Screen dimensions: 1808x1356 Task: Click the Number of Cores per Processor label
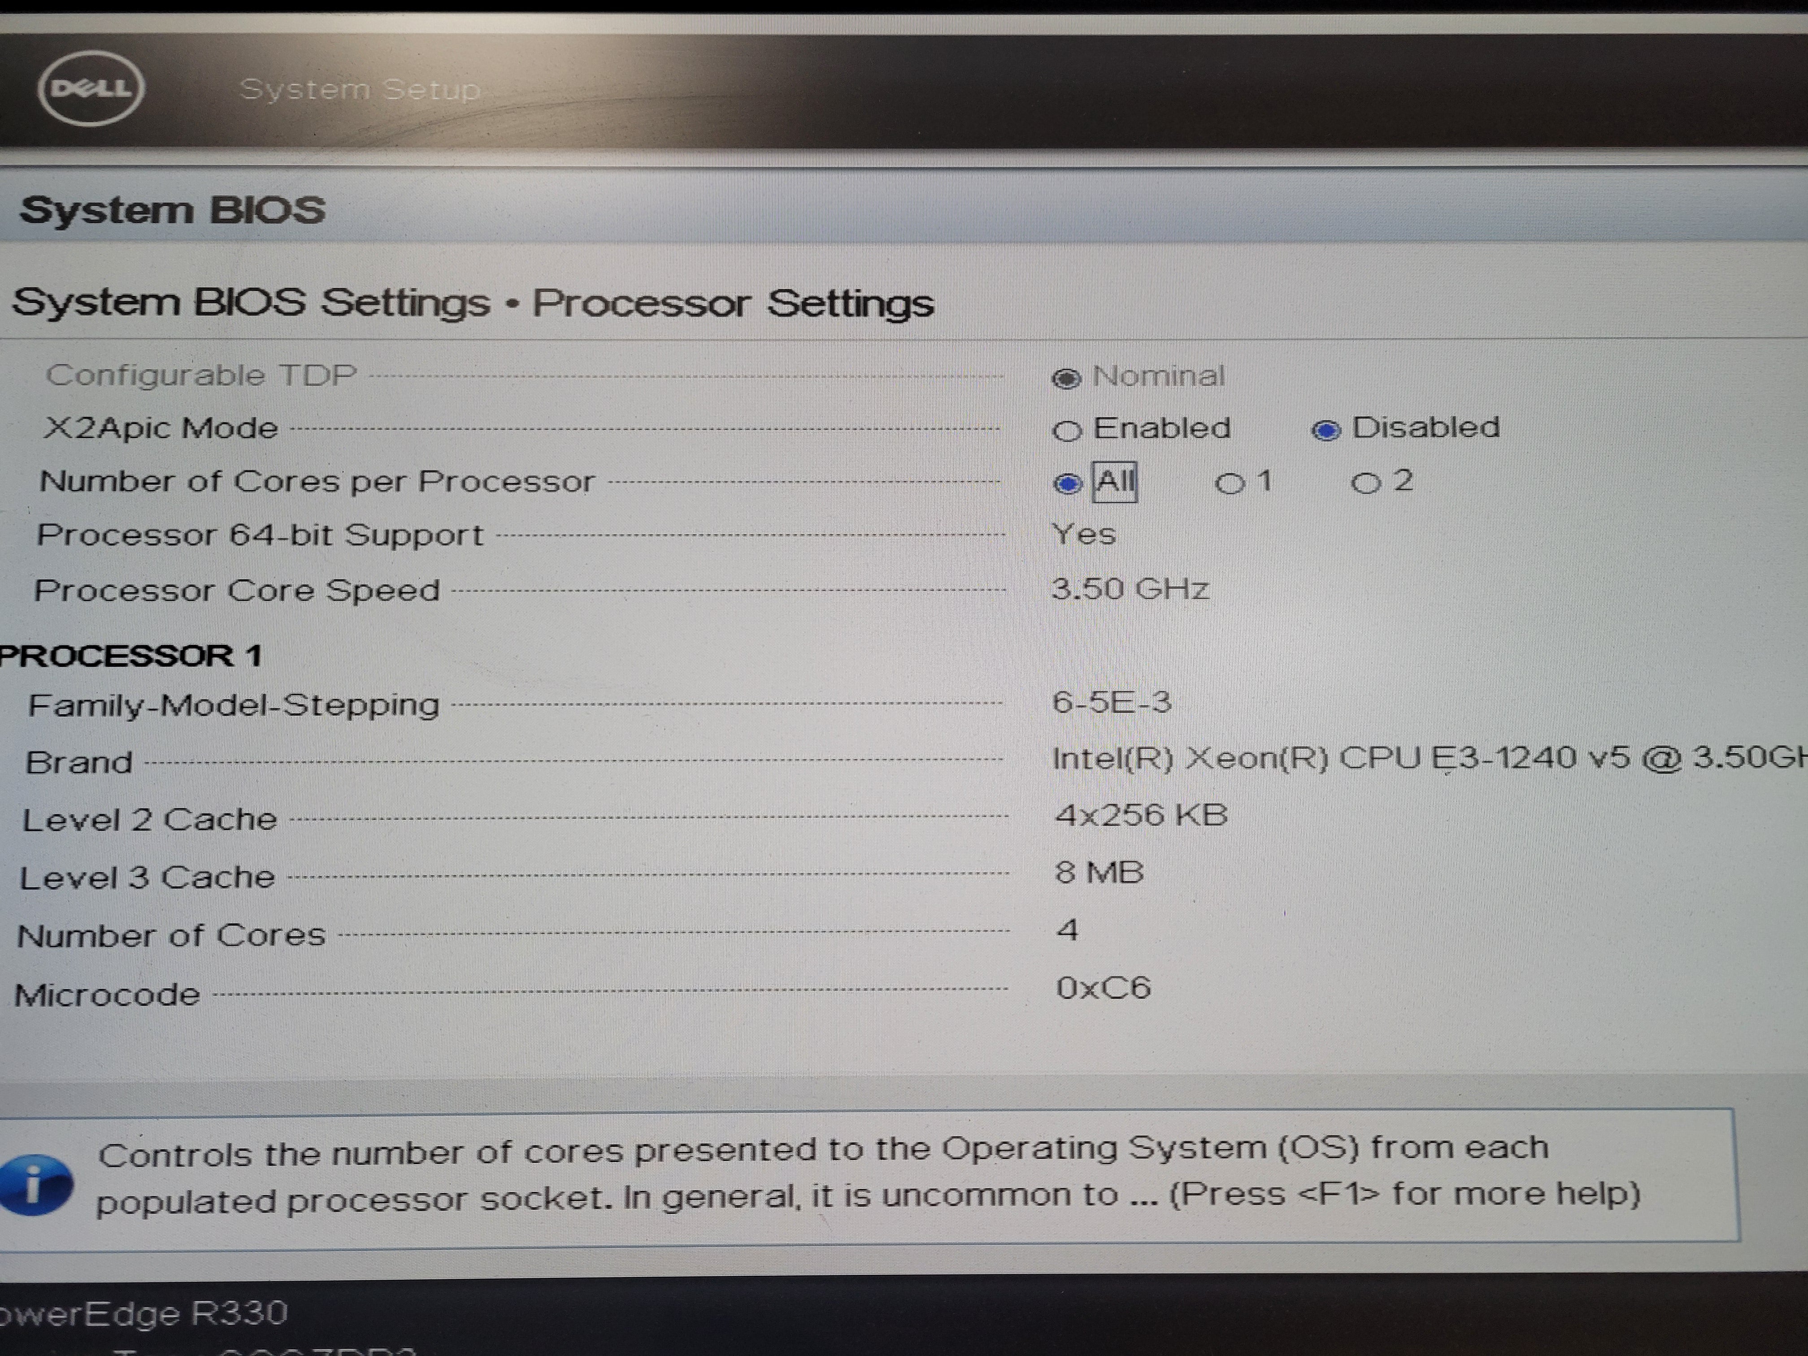point(317,482)
